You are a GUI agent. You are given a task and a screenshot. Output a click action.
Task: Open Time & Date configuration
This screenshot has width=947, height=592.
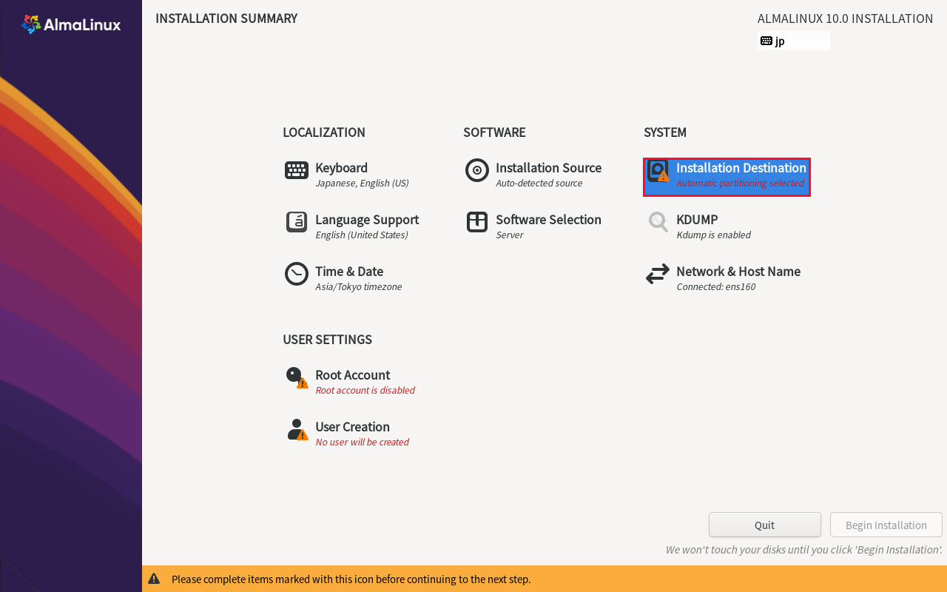tap(349, 272)
